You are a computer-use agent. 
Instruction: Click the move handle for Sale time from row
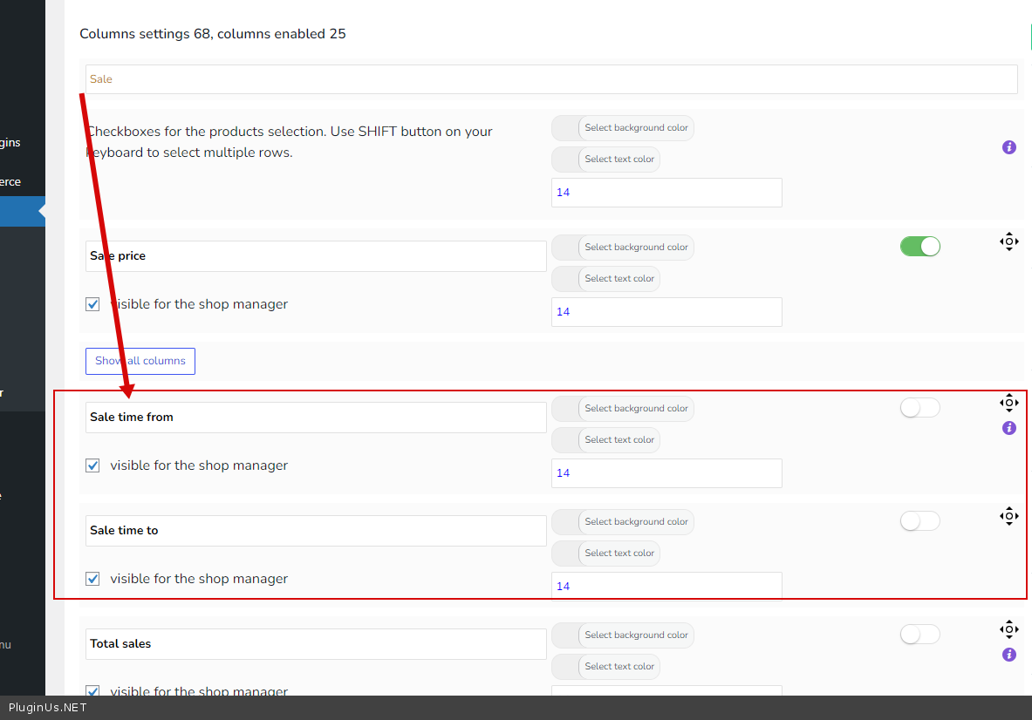pos(1008,402)
